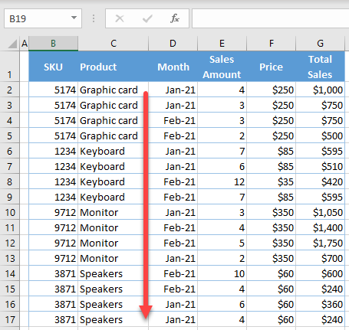The width and height of the screenshot is (349, 330).
Task: Select column E header
Action: click(x=222, y=44)
